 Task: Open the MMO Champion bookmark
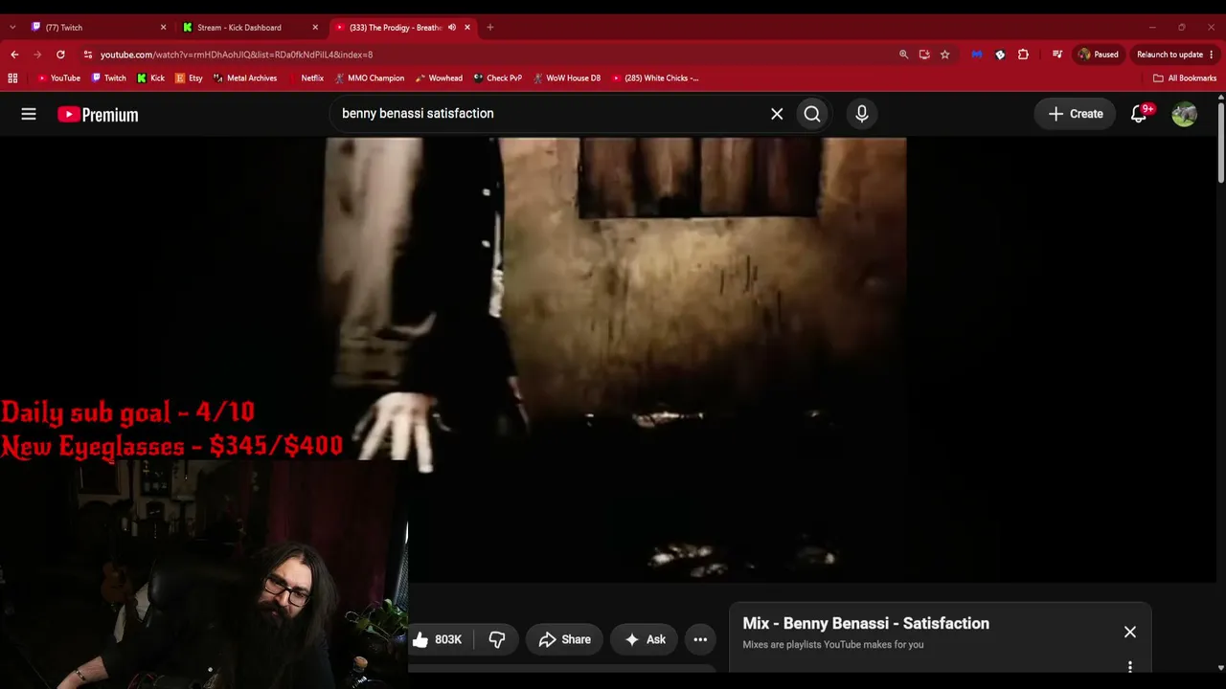coord(369,78)
